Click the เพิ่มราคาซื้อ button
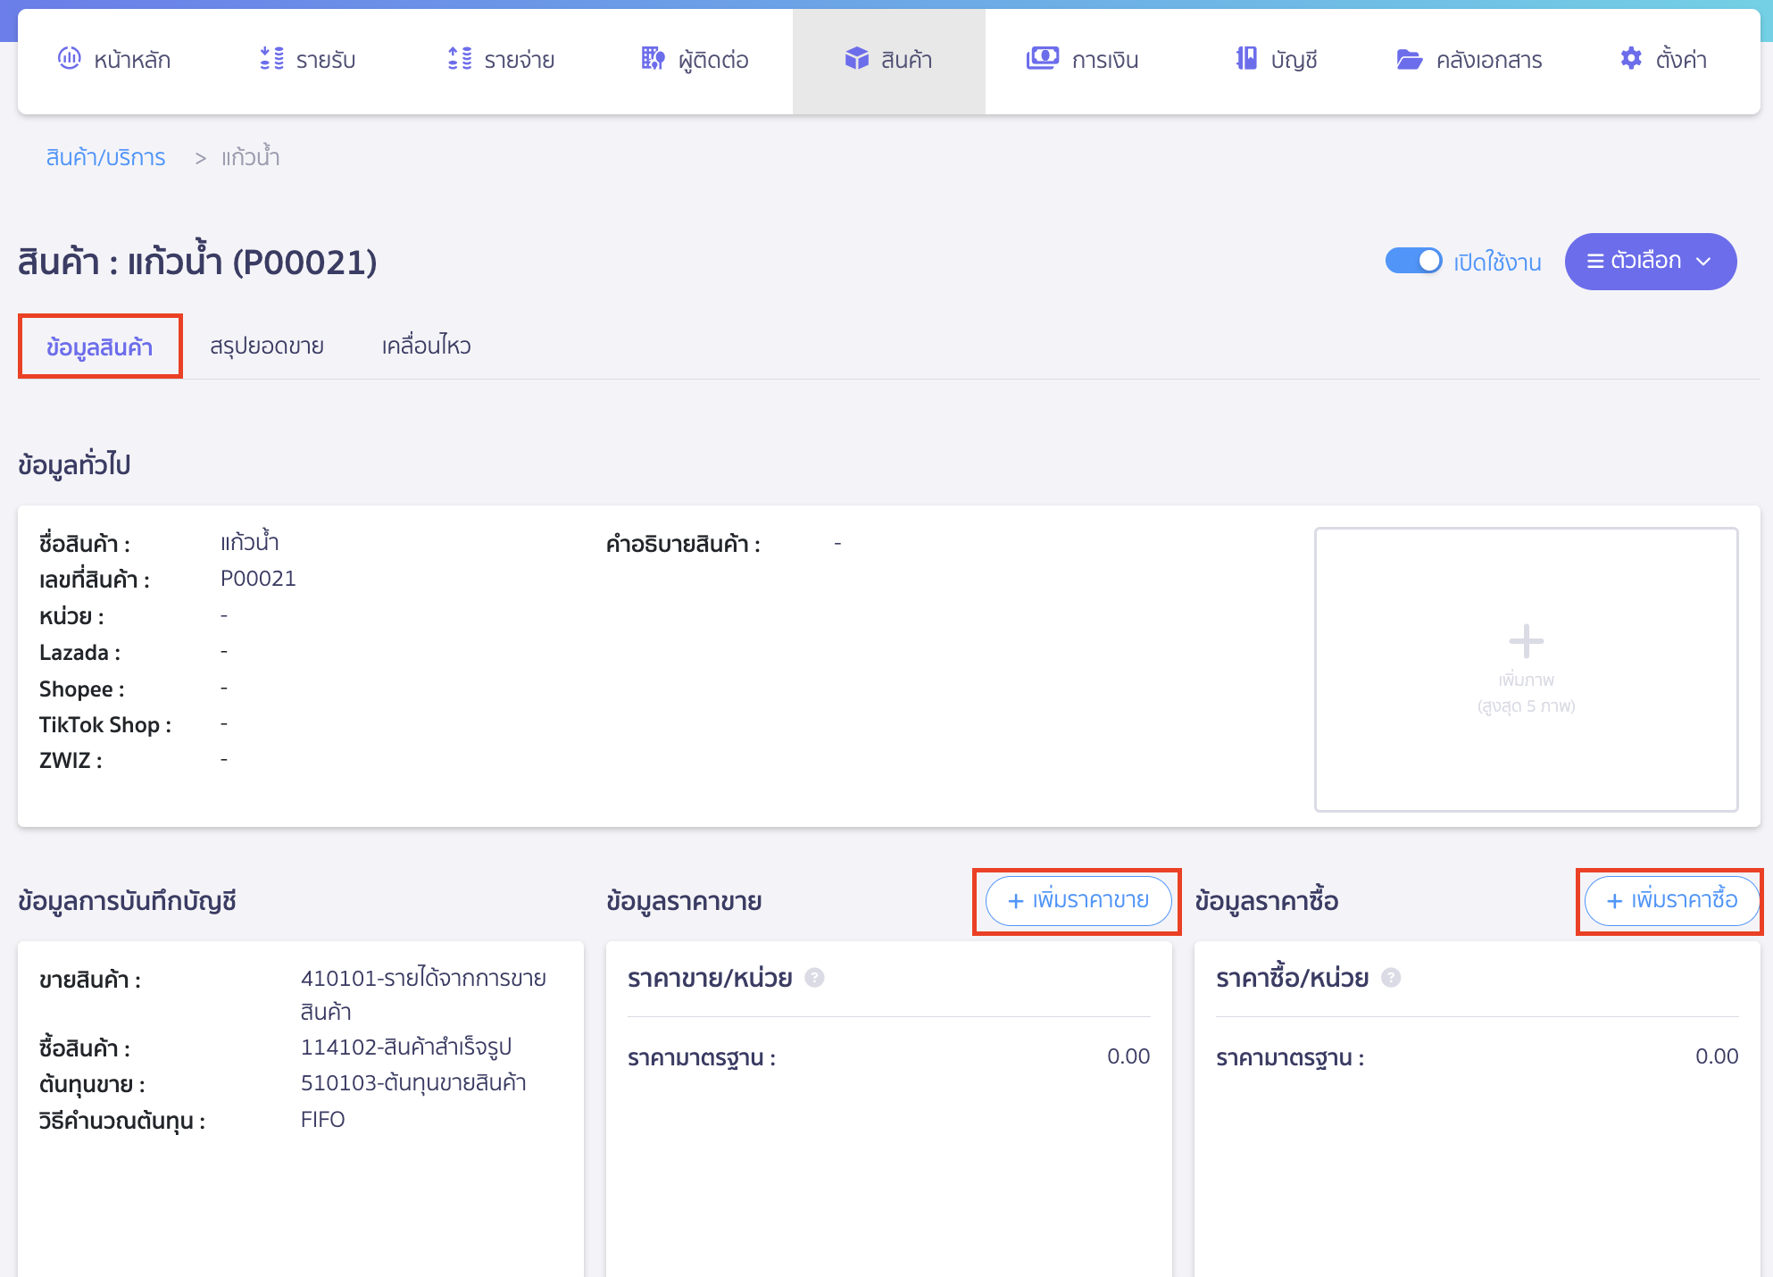 (x=1670, y=901)
